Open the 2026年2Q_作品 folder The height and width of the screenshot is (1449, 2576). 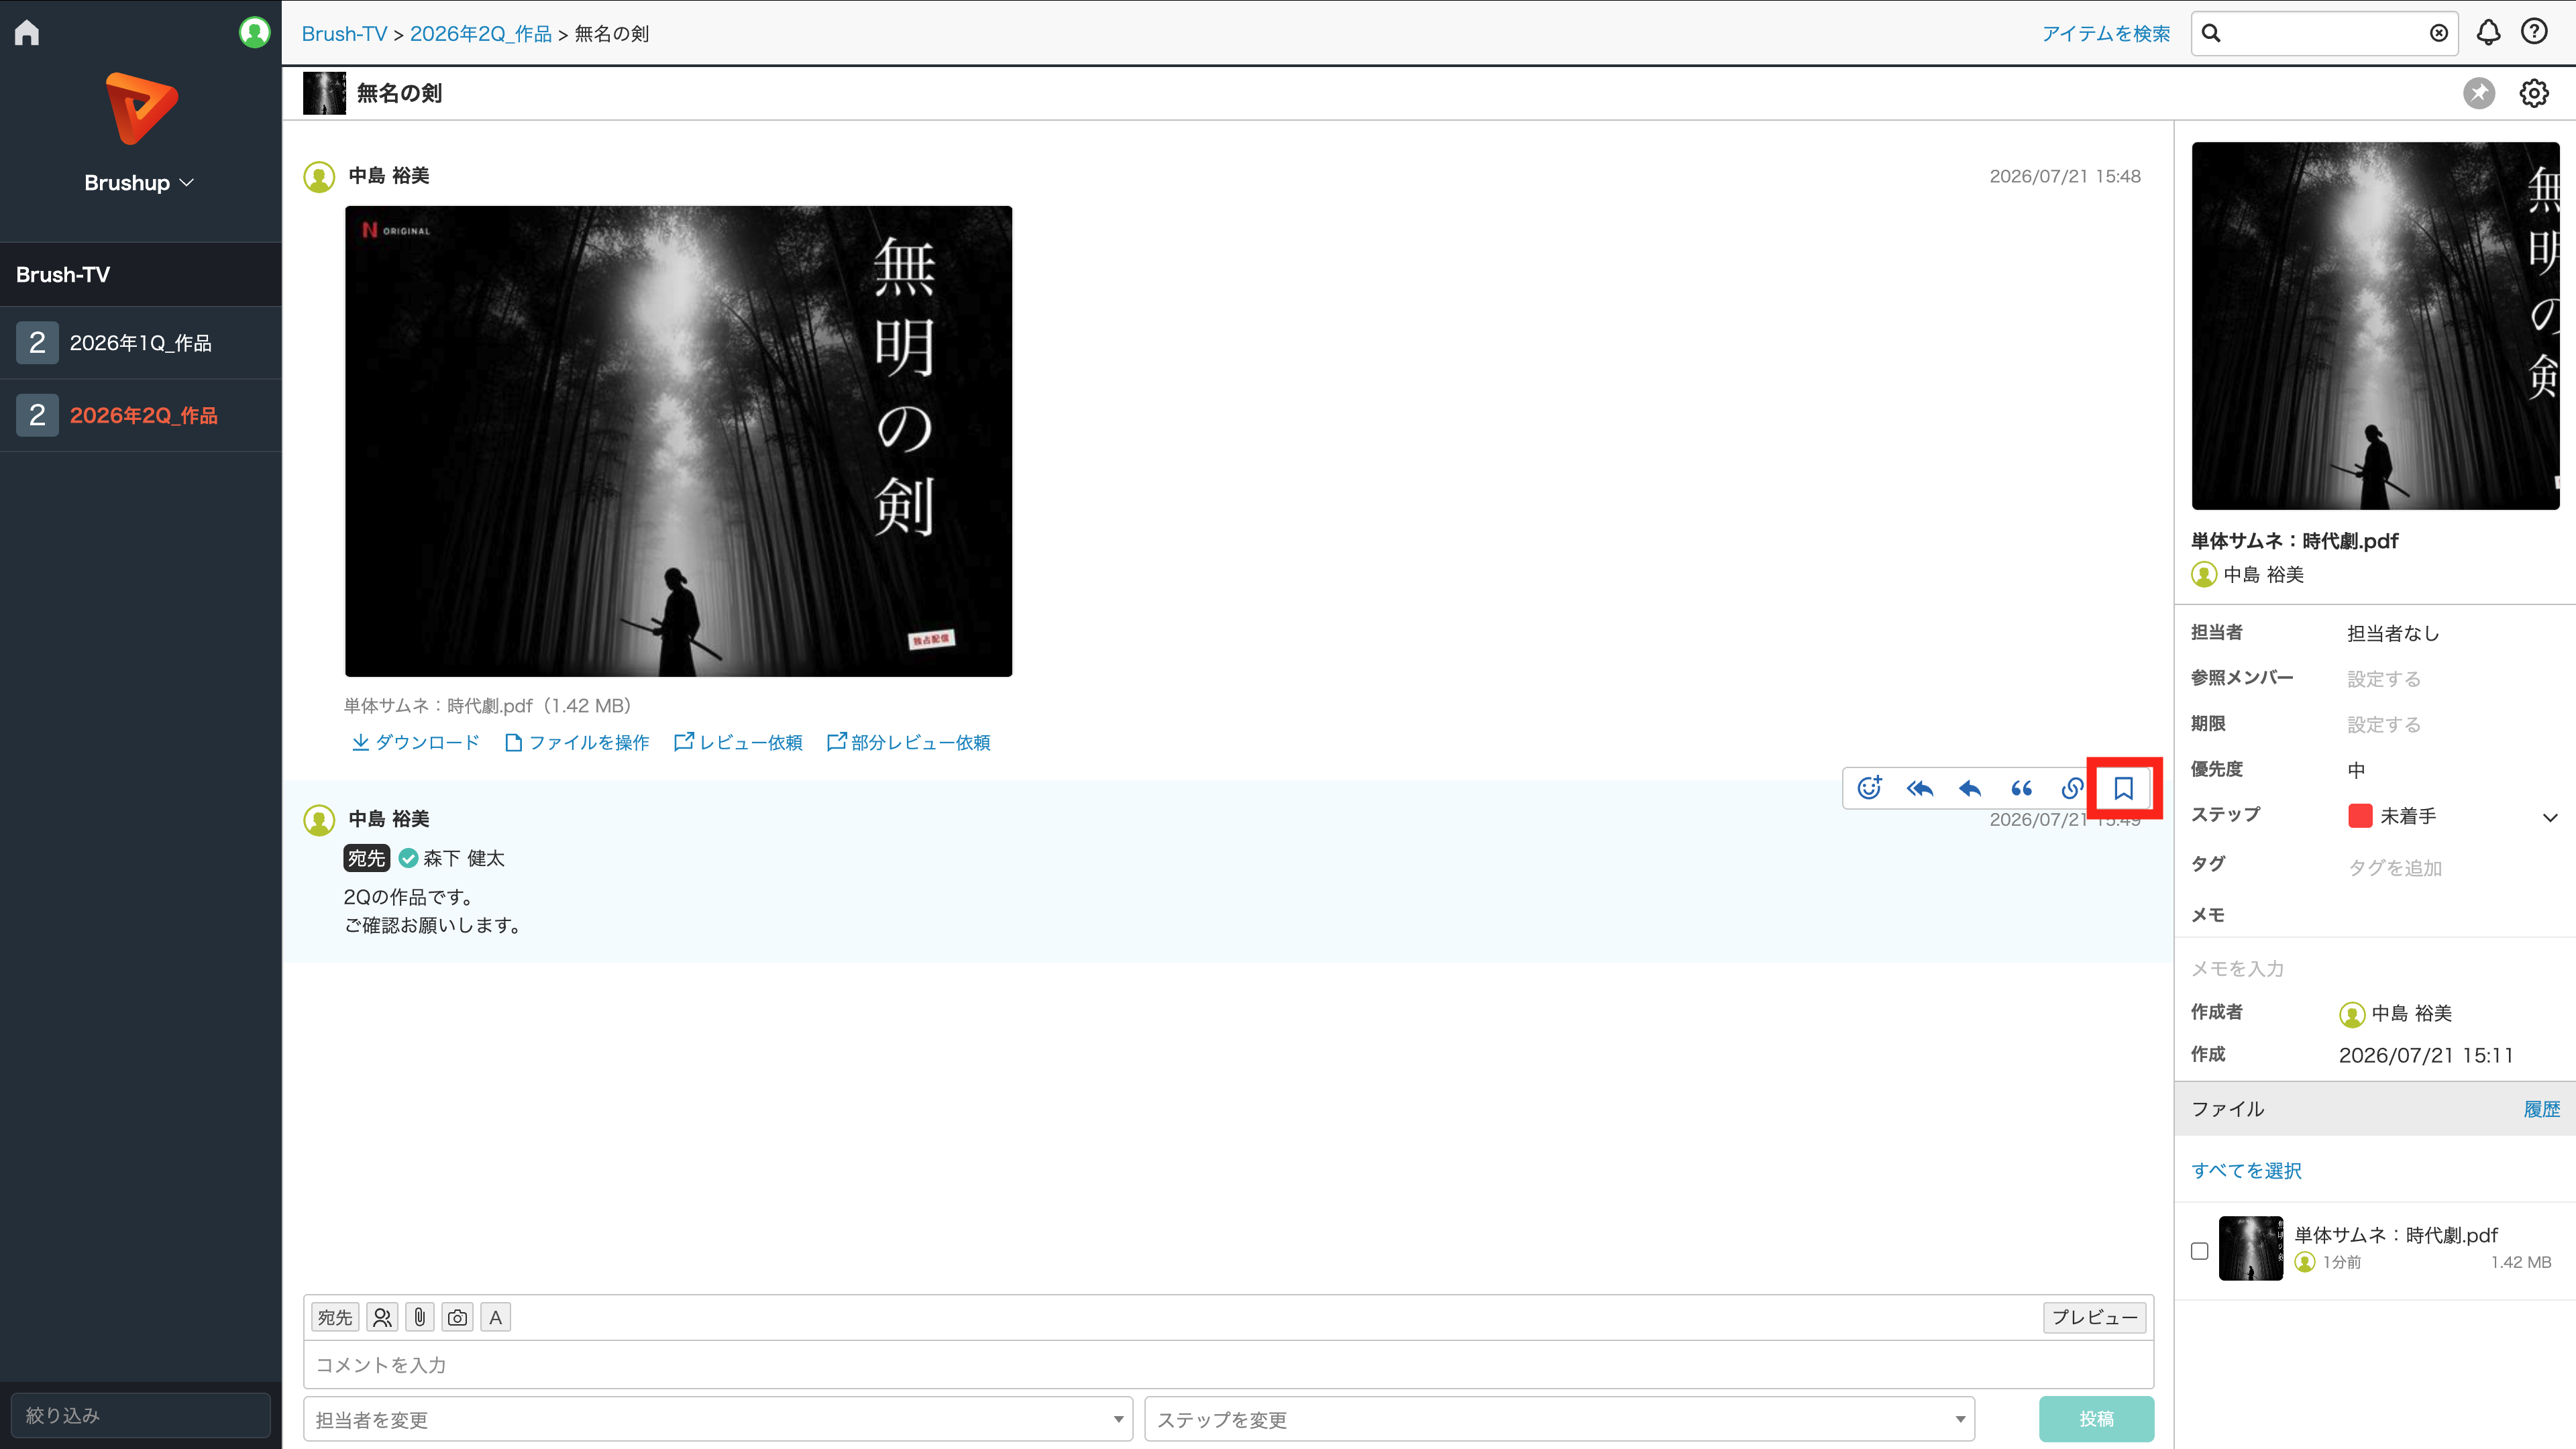coord(140,415)
